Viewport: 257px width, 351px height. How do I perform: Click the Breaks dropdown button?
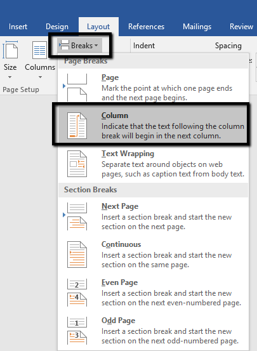80,46
